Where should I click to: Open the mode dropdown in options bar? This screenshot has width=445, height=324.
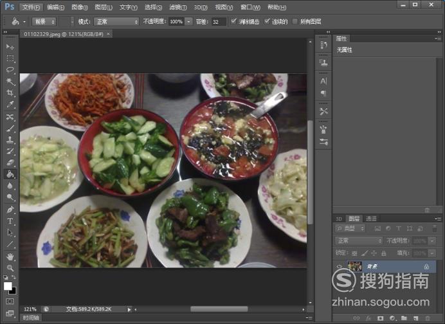click(x=116, y=22)
